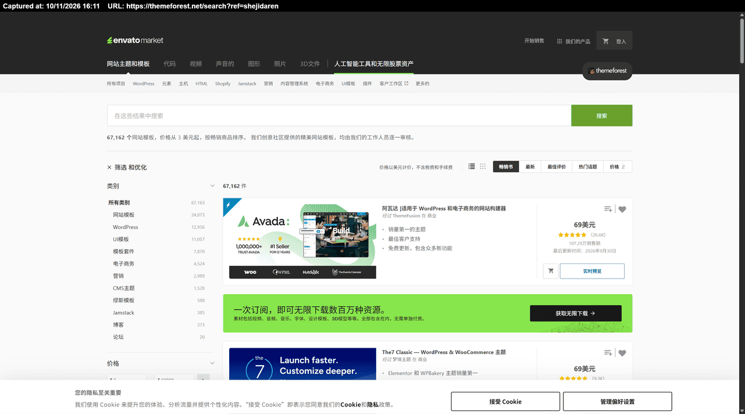Viewport: 745px width, 414px height.
Task: Filter by 论坛 category
Action: click(x=118, y=337)
